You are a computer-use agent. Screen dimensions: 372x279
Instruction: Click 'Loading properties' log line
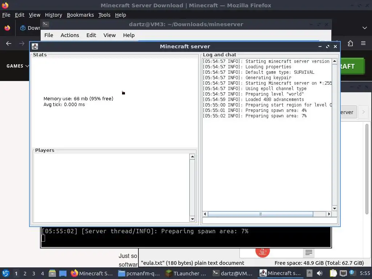[247, 67]
